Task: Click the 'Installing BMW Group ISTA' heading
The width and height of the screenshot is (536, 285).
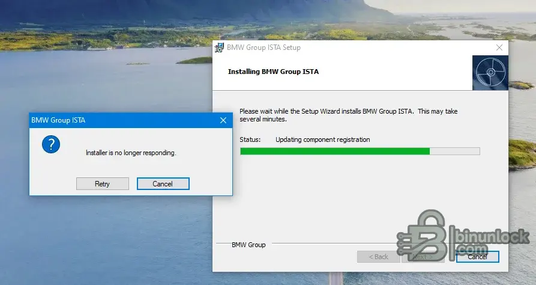Action: click(273, 72)
